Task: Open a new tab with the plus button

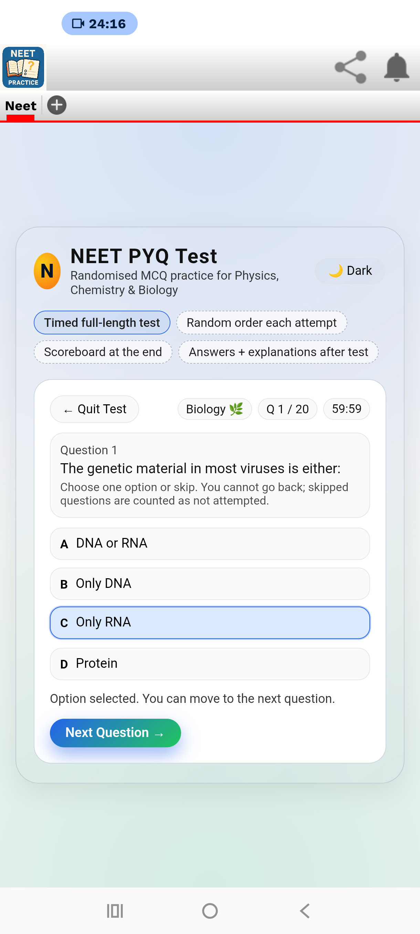Action: pos(56,105)
